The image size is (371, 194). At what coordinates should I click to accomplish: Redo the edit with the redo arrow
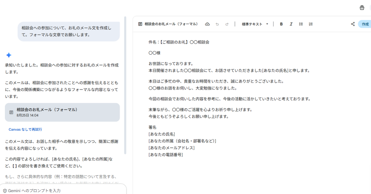click(227, 24)
